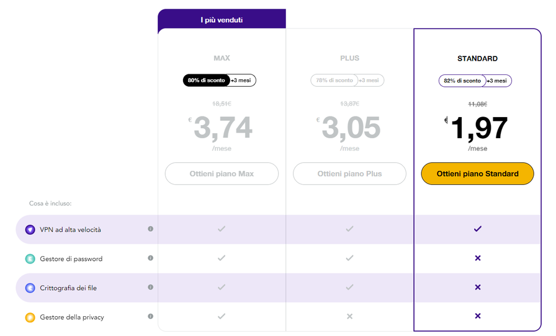Select the PLUS plan heading

coord(349,58)
